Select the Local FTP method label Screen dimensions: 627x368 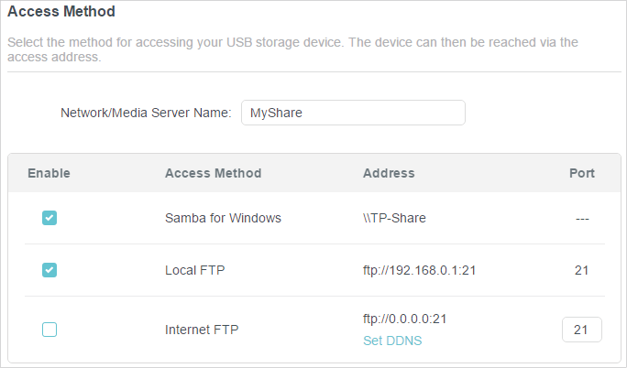click(194, 270)
